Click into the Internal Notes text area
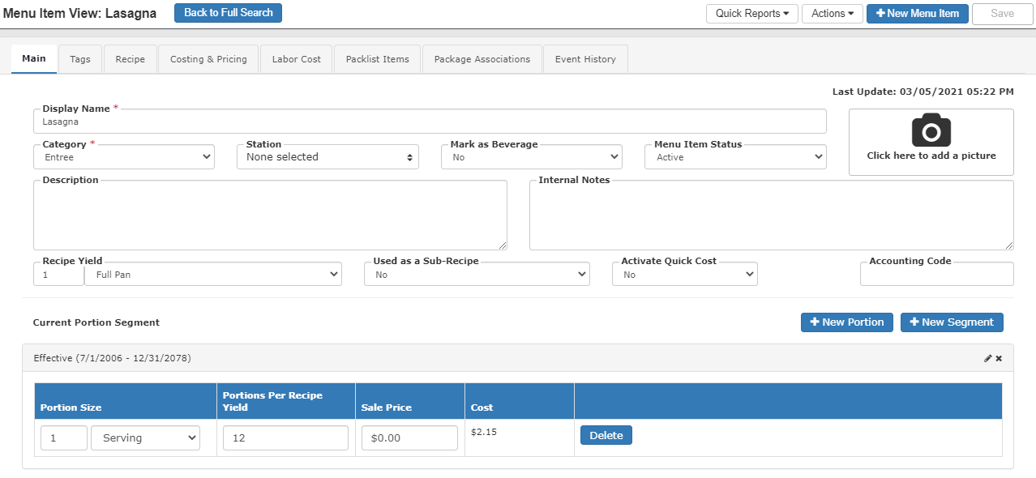This screenshot has height=478, width=1036. pyautogui.click(x=772, y=215)
